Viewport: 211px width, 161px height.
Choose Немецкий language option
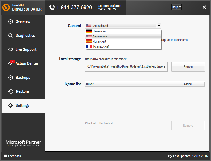point(123,31)
